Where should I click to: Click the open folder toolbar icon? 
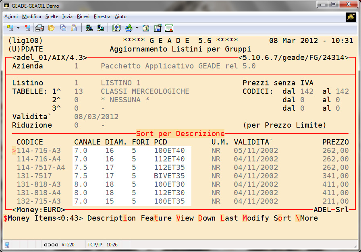click(51, 28)
